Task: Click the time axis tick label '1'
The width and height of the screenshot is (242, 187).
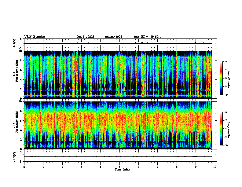Action: pyautogui.click(x=43, y=167)
